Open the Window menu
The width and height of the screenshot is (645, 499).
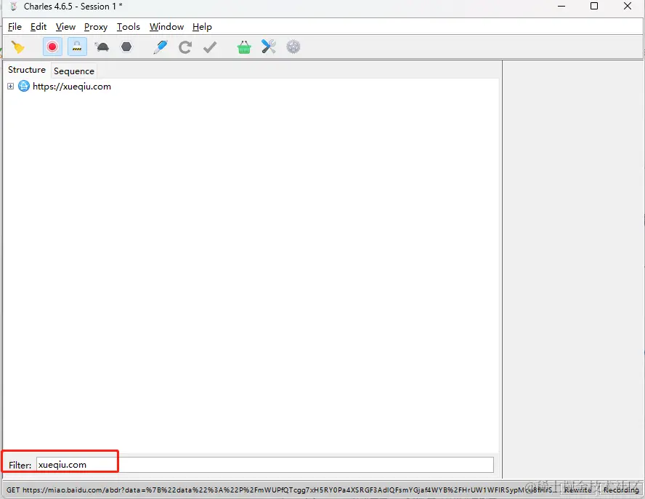[166, 27]
